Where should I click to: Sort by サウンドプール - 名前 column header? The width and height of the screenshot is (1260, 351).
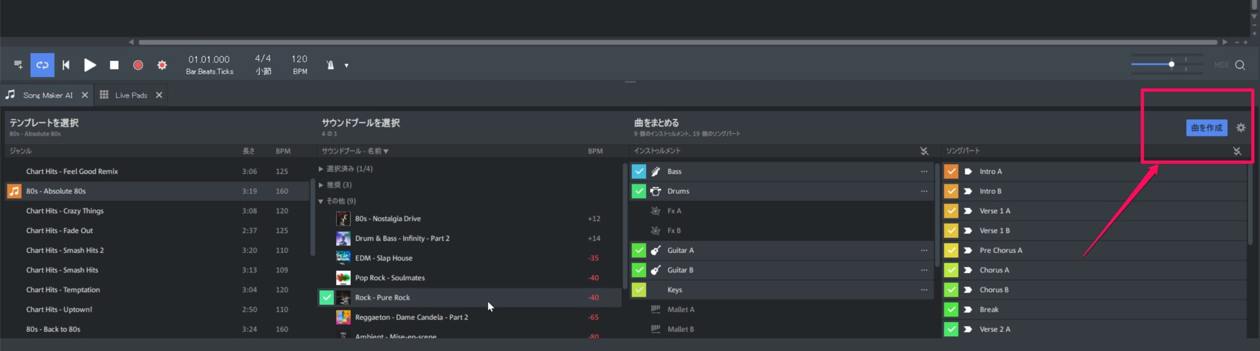pyautogui.click(x=355, y=151)
